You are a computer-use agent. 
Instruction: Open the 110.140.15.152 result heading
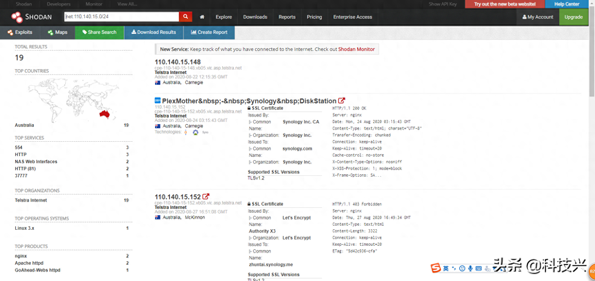click(178, 197)
